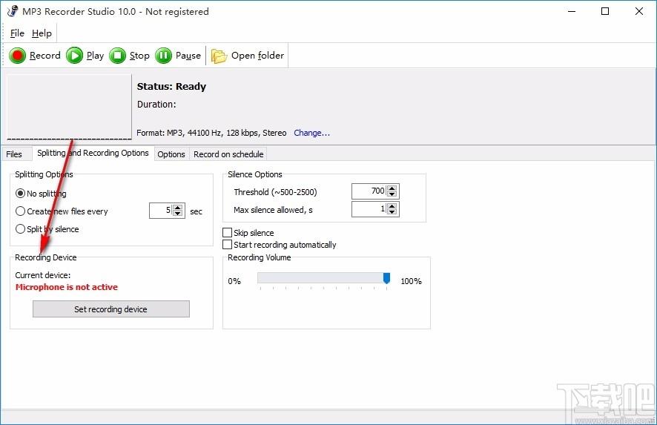Click the Set recording device button
The image size is (657, 425).
click(111, 309)
